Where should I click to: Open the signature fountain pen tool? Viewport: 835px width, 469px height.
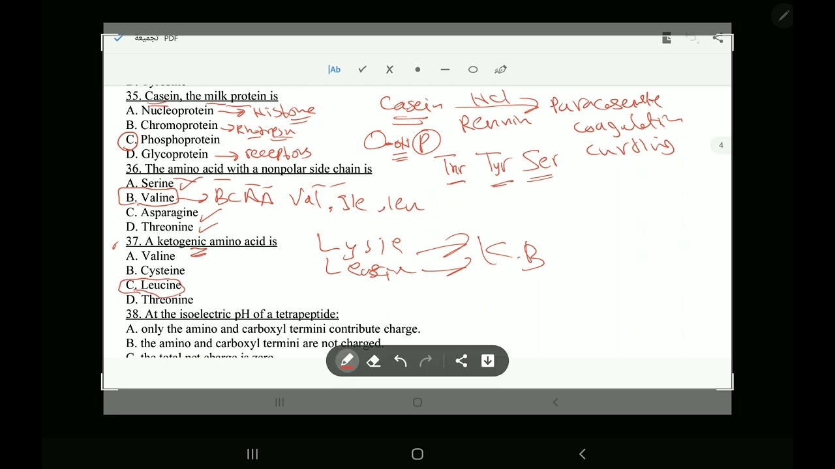(500, 70)
